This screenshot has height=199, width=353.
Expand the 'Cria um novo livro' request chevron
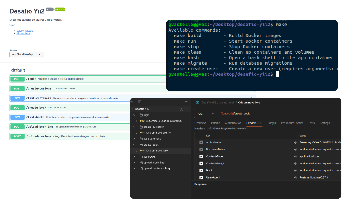(137, 151)
